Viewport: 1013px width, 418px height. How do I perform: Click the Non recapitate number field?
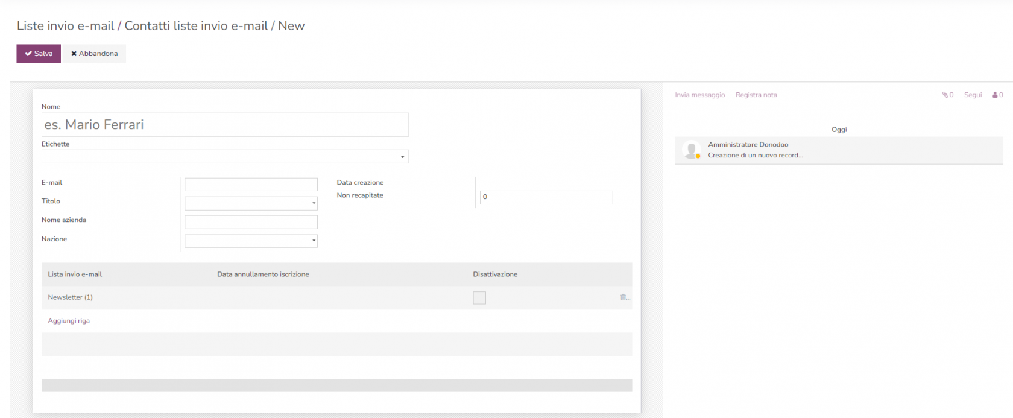[x=546, y=197]
